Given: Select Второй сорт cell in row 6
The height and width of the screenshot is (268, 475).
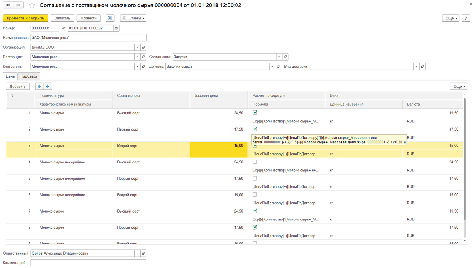Looking at the screenshot, I should 151,195.
